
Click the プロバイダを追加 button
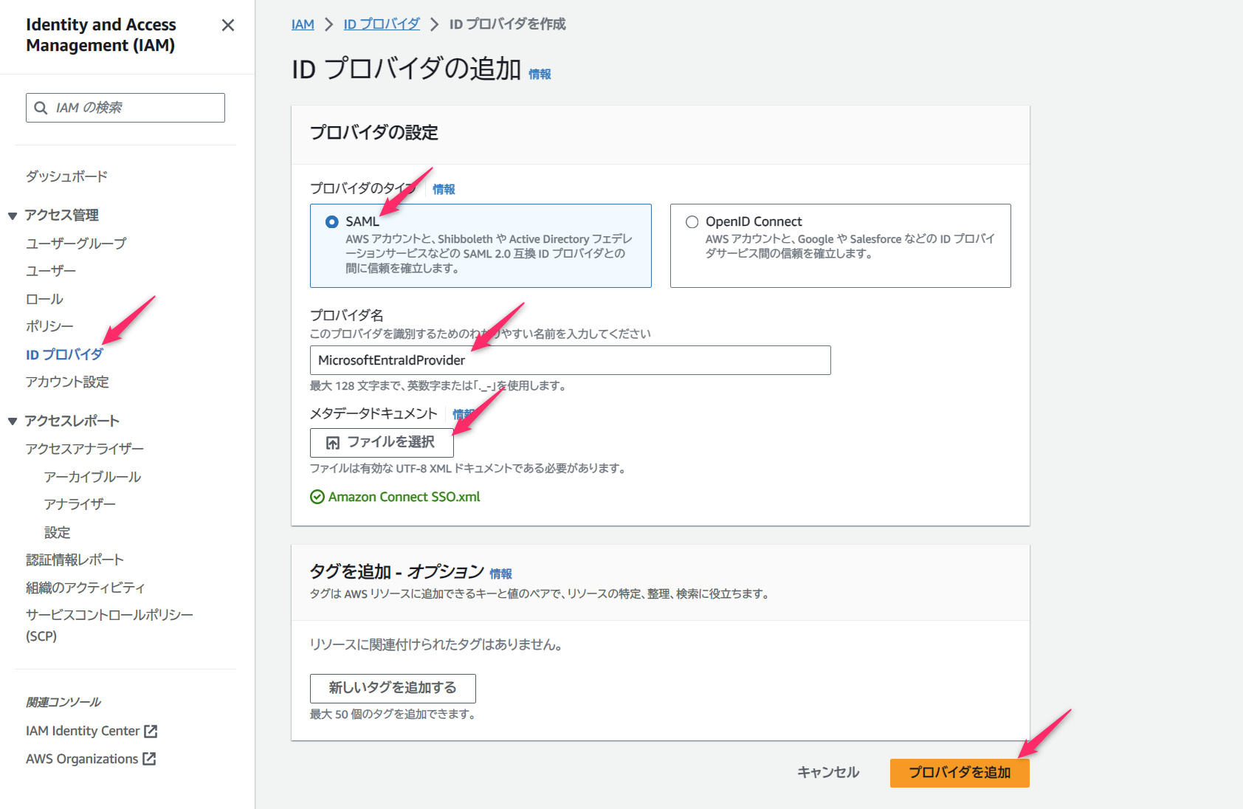point(960,773)
